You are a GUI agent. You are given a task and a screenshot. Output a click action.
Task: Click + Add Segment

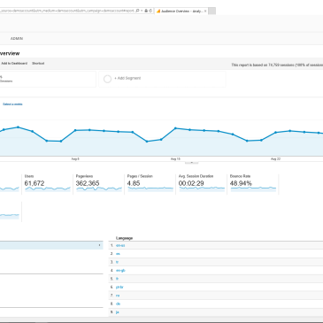point(127,78)
